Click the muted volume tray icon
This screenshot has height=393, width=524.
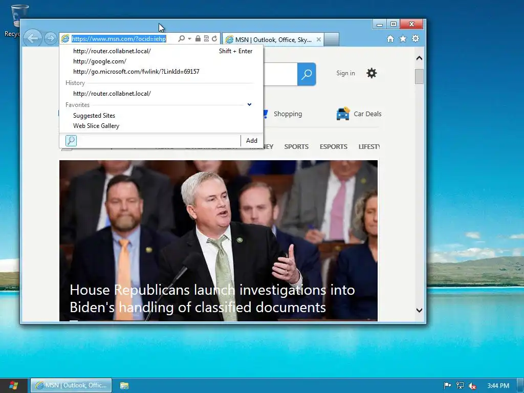(x=472, y=386)
